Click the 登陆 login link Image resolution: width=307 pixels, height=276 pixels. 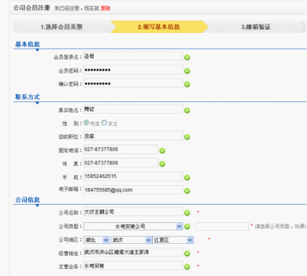105,8
